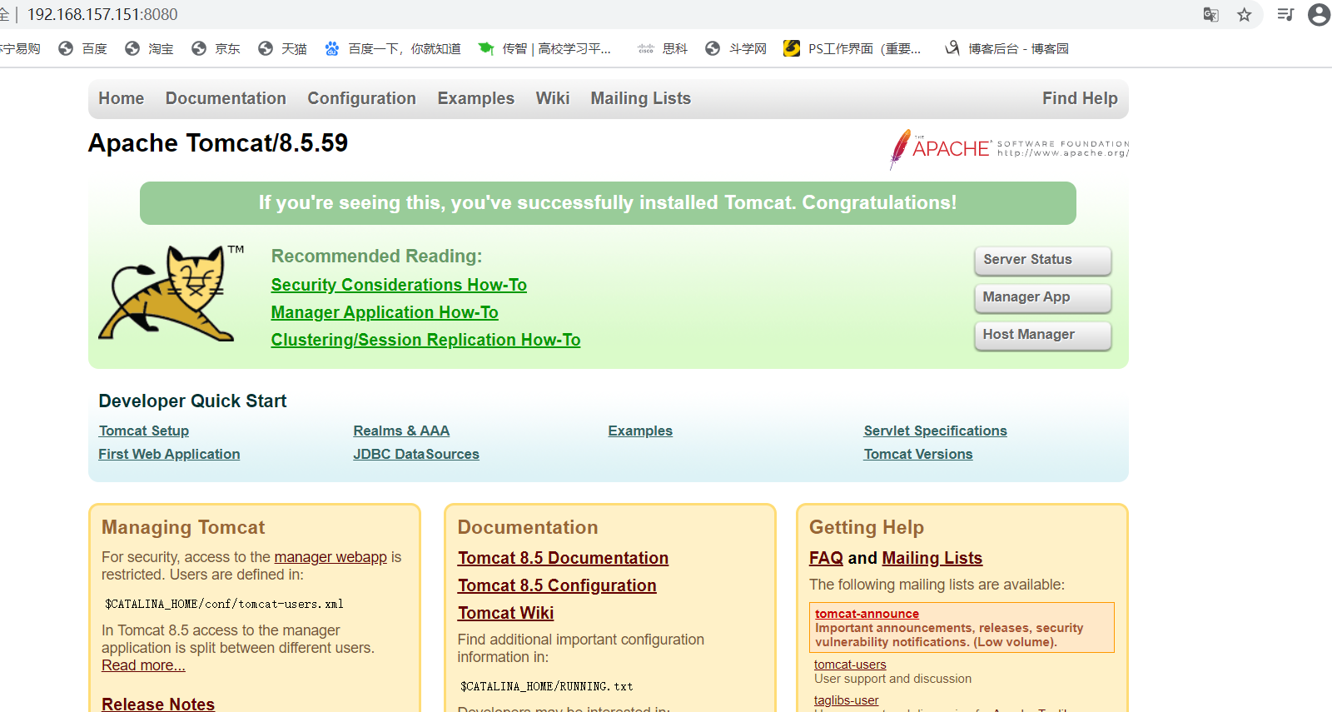Click the Managing Tomcat panel heading
Screen dimensions: 1332x712
point(183,527)
